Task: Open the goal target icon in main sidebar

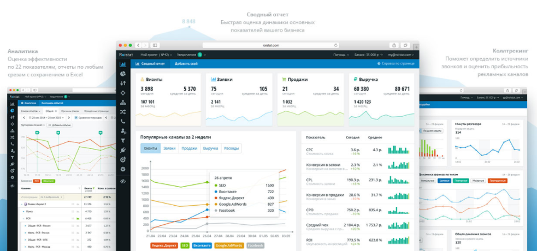Action: click(x=122, y=159)
